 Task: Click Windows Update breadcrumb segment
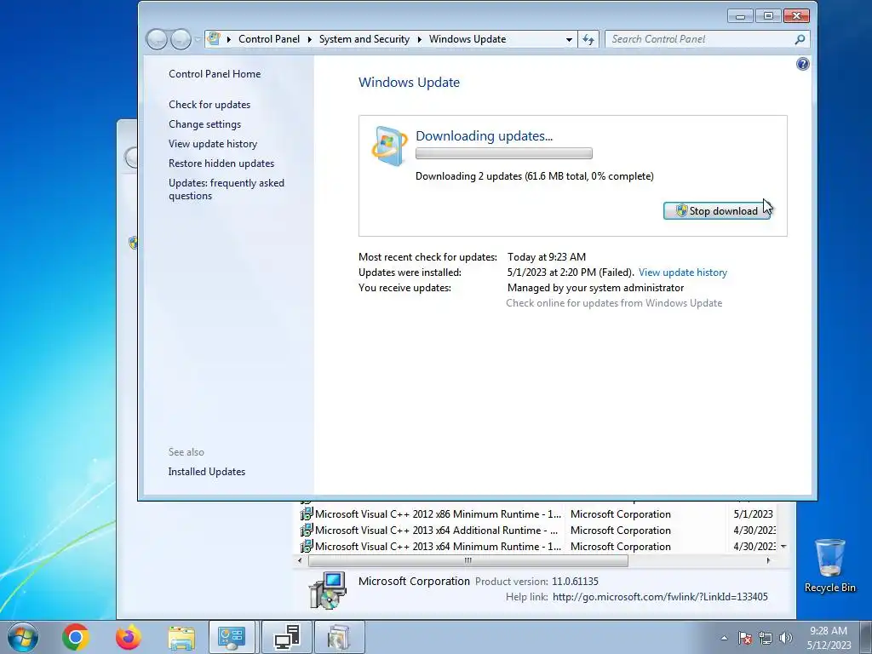click(468, 39)
